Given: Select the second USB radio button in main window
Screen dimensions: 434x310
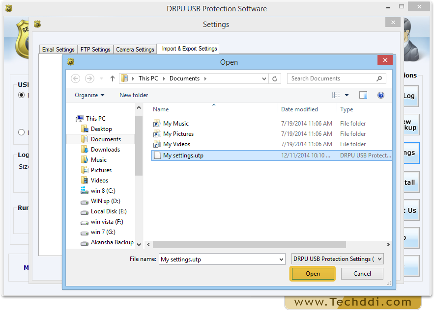Looking at the screenshot, I should [x=21, y=132].
